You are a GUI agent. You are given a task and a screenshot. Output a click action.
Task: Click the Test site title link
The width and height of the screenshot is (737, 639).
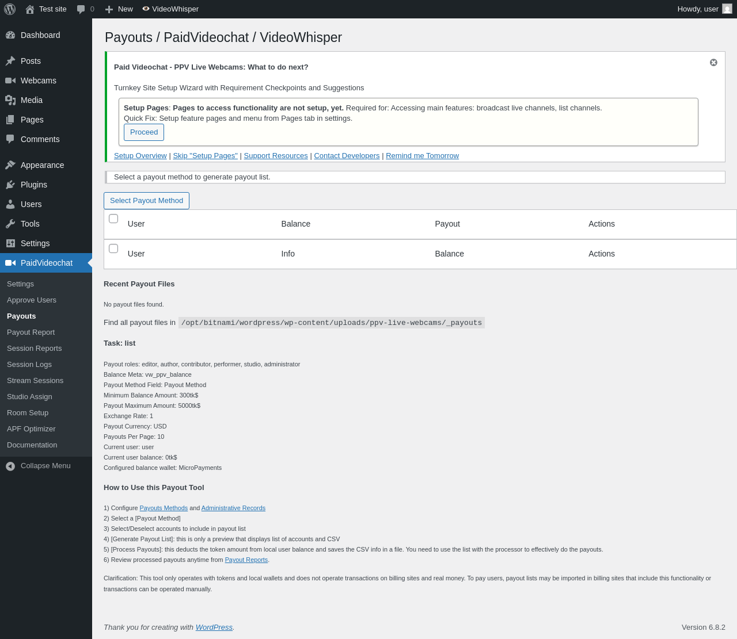pos(53,9)
